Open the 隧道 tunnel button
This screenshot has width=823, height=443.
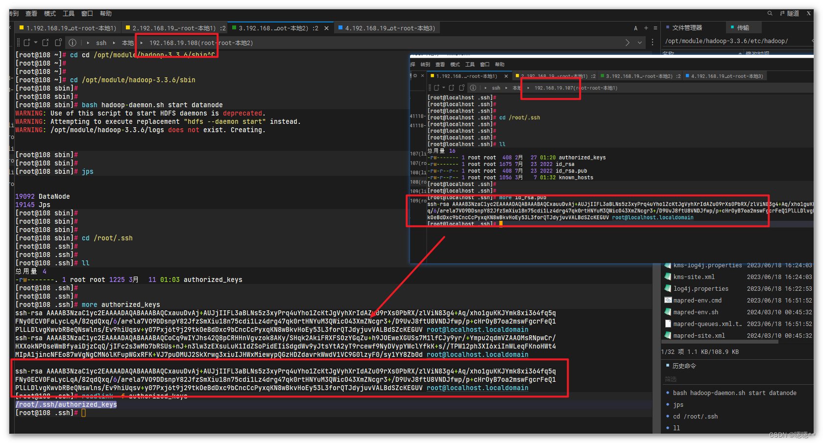point(790,14)
